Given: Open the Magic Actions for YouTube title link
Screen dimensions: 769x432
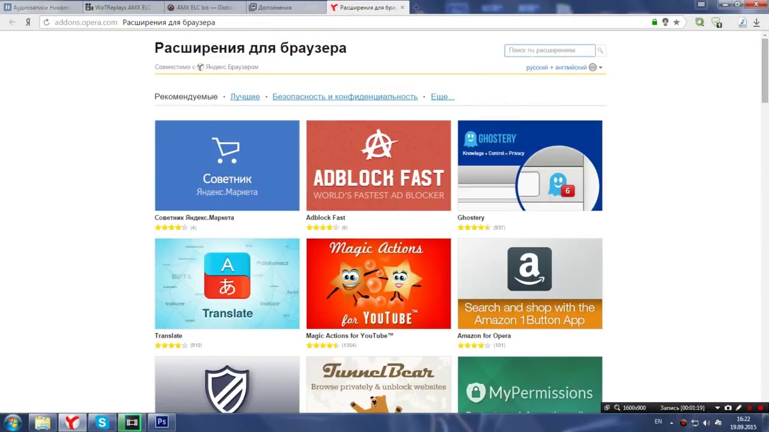Looking at the screenshot, I should [x=350, y=336].
